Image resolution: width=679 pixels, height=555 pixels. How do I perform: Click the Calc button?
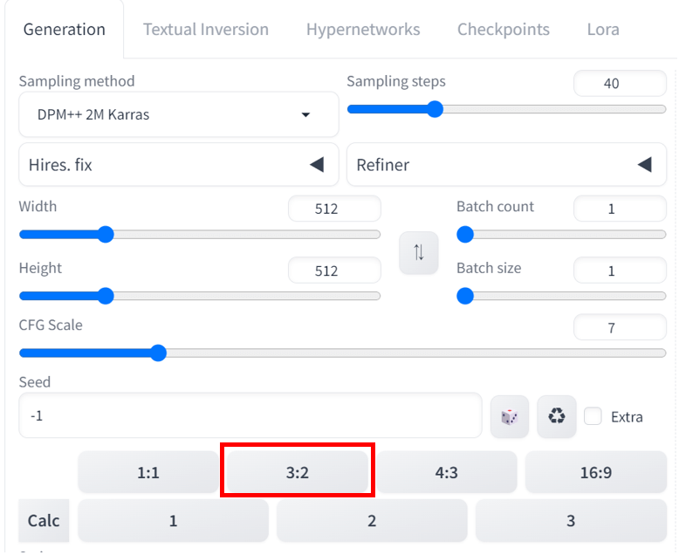[x=44, y=520]
